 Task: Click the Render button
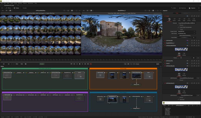pos(42,64)
